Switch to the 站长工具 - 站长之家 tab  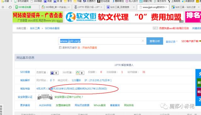[186, 7]
